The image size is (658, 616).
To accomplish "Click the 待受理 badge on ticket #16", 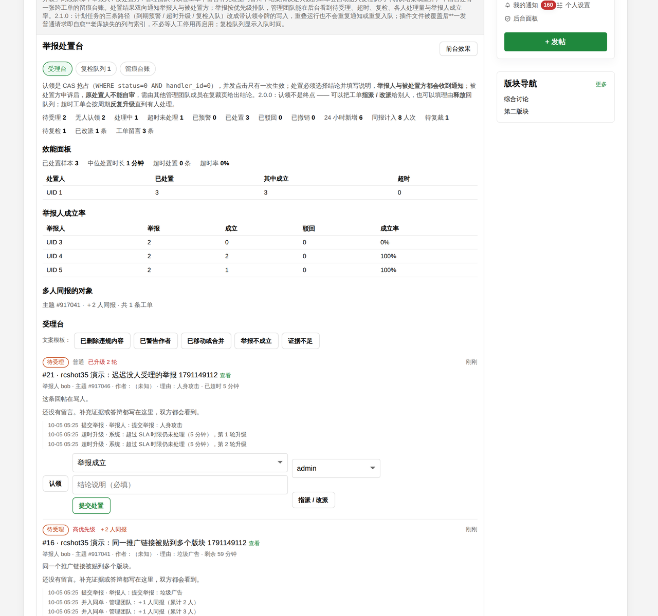I will click(56, 529).
